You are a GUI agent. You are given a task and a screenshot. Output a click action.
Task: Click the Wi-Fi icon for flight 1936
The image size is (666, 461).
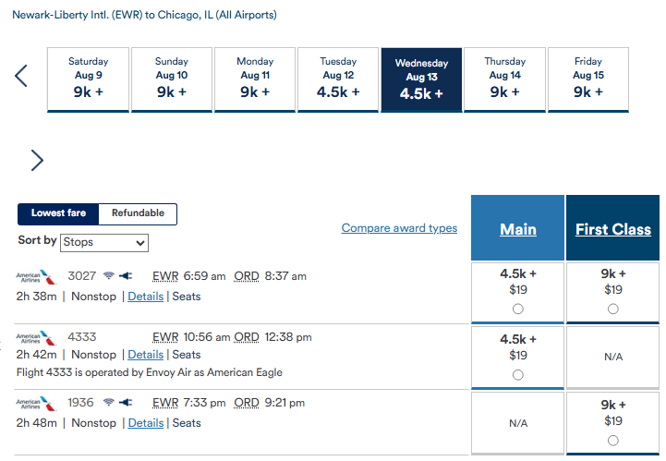(109, 402)
